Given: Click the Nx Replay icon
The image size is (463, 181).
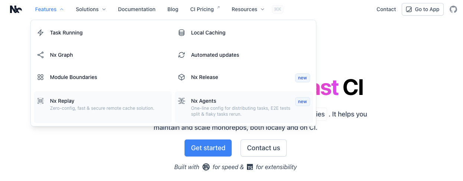Looking at the screenshot, I should [x=41, y=101].
